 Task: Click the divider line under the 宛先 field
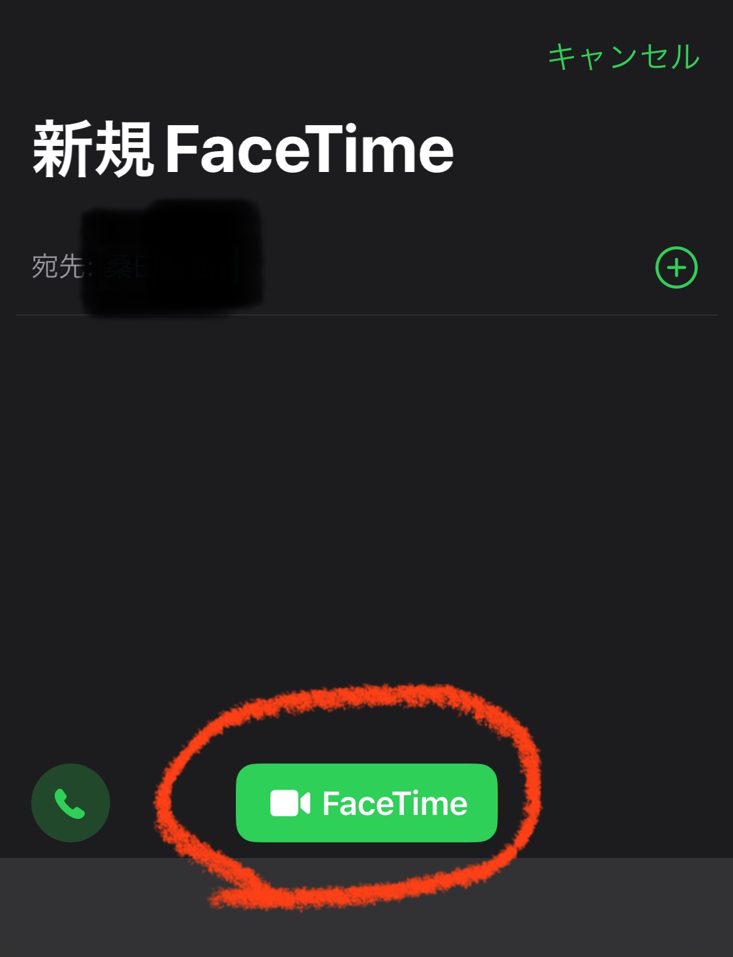[x=366, y=315]
